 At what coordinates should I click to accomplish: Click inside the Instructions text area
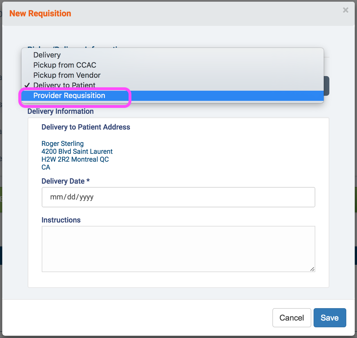coord(178,249)
